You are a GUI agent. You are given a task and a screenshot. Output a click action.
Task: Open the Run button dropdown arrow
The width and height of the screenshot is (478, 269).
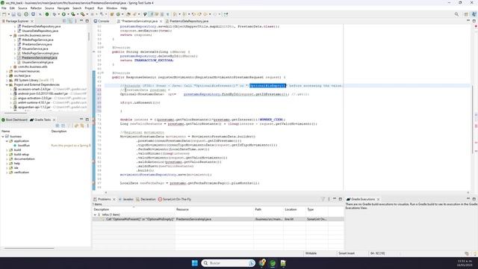point(68,14)
